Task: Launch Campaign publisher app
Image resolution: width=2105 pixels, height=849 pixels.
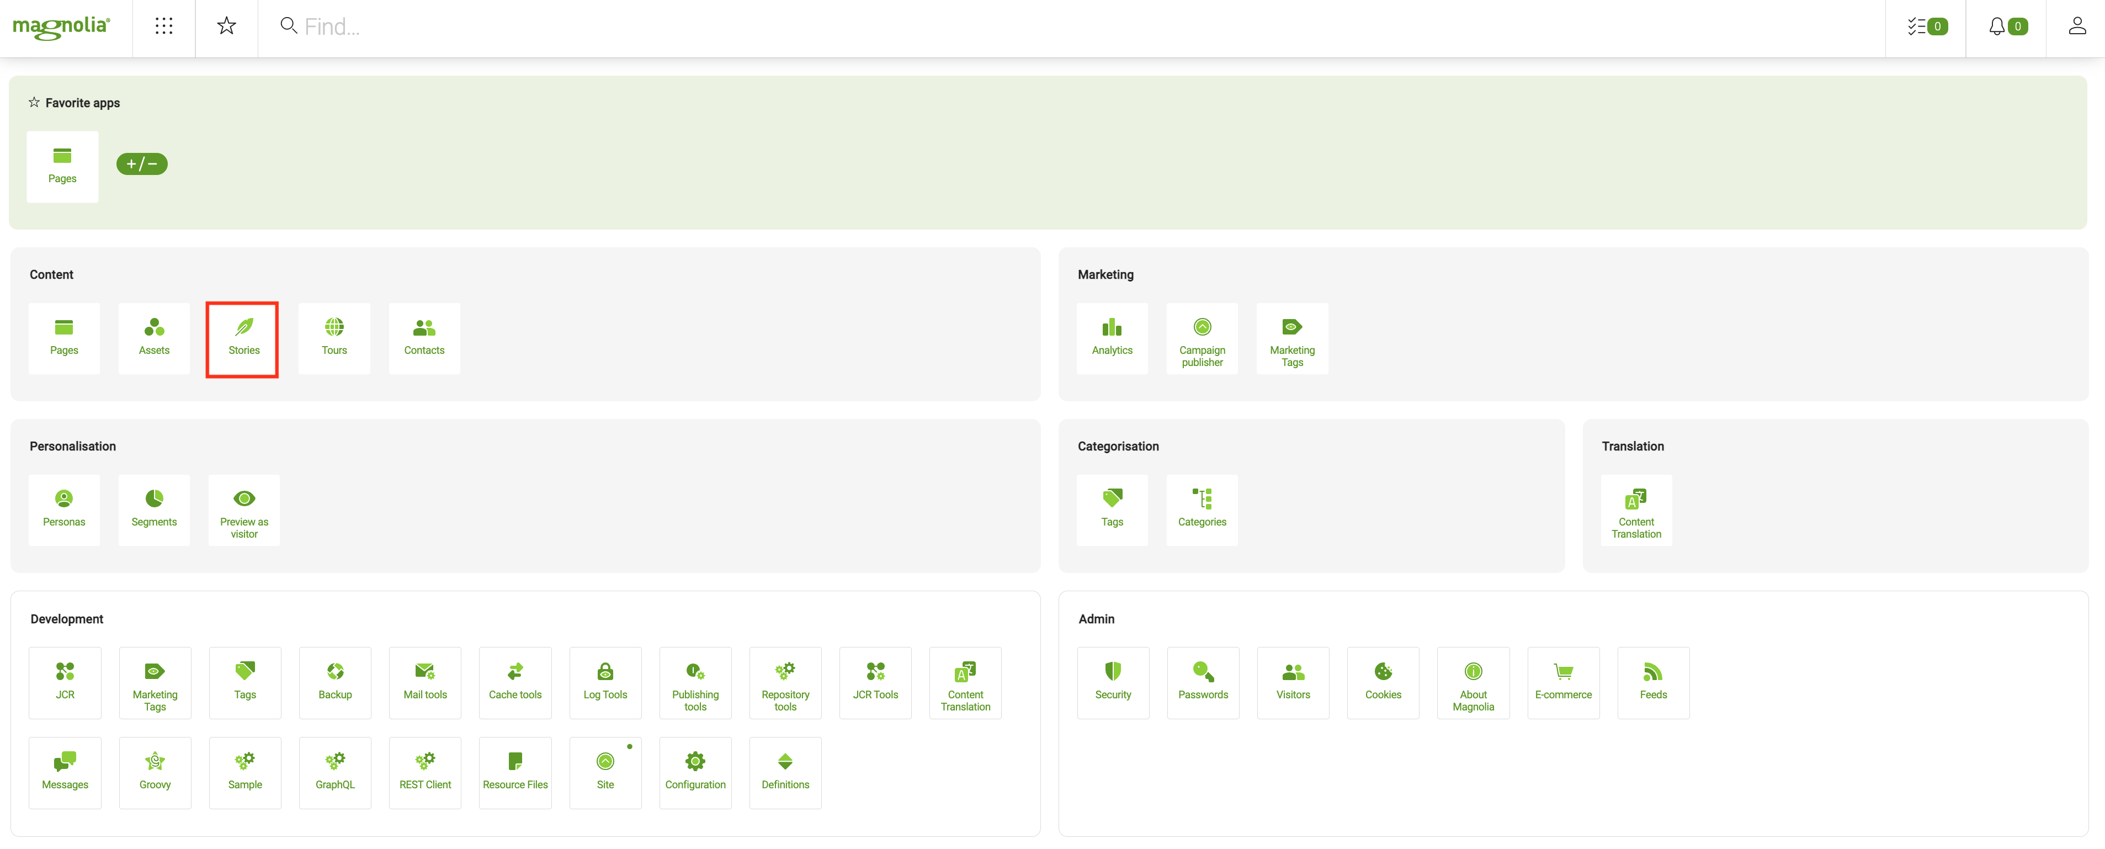Action: pos(1202,338)
